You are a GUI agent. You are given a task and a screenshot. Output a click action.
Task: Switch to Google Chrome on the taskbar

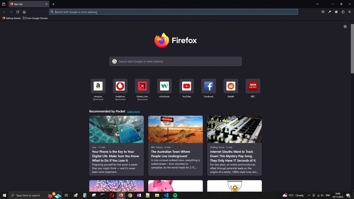130,195
